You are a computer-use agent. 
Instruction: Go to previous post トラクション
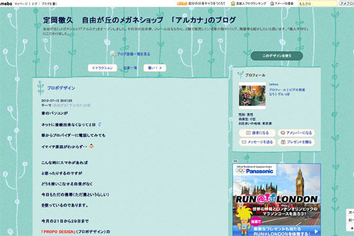(102, 68)
